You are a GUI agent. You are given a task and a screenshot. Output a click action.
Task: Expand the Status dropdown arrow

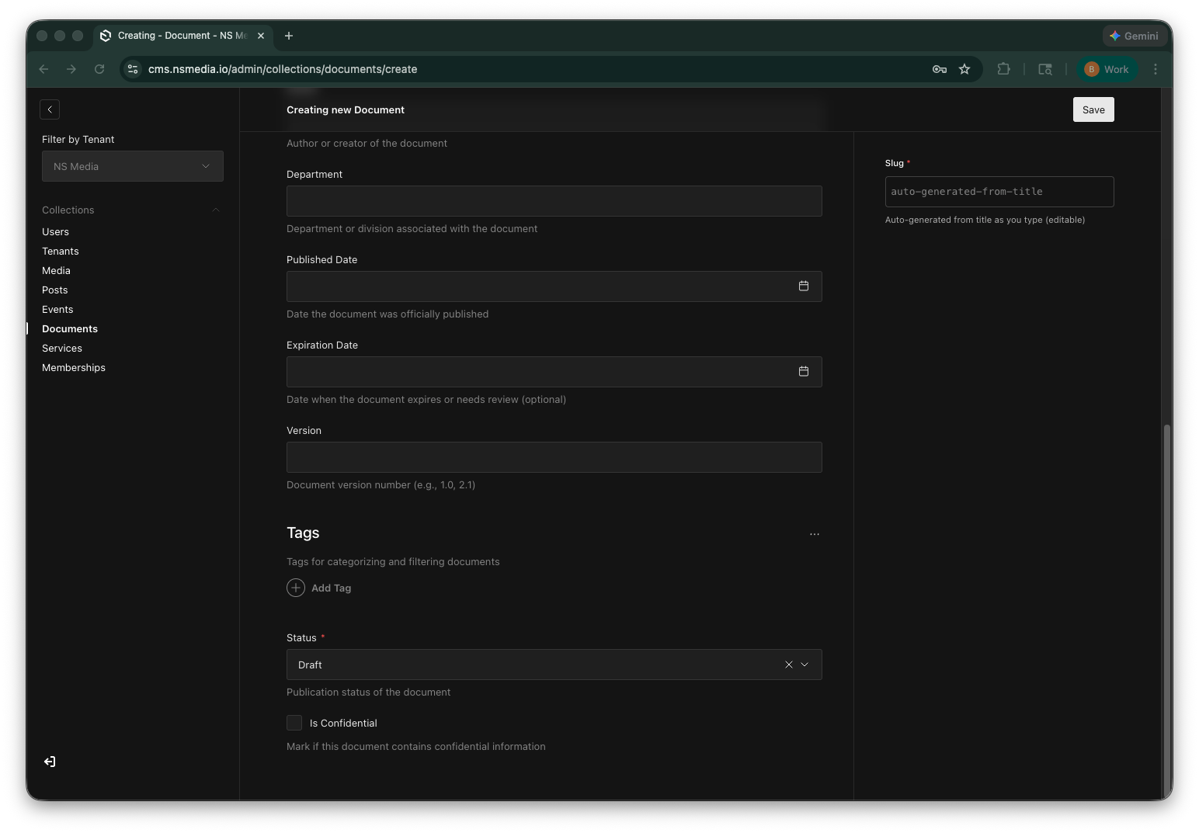[805, 665]
